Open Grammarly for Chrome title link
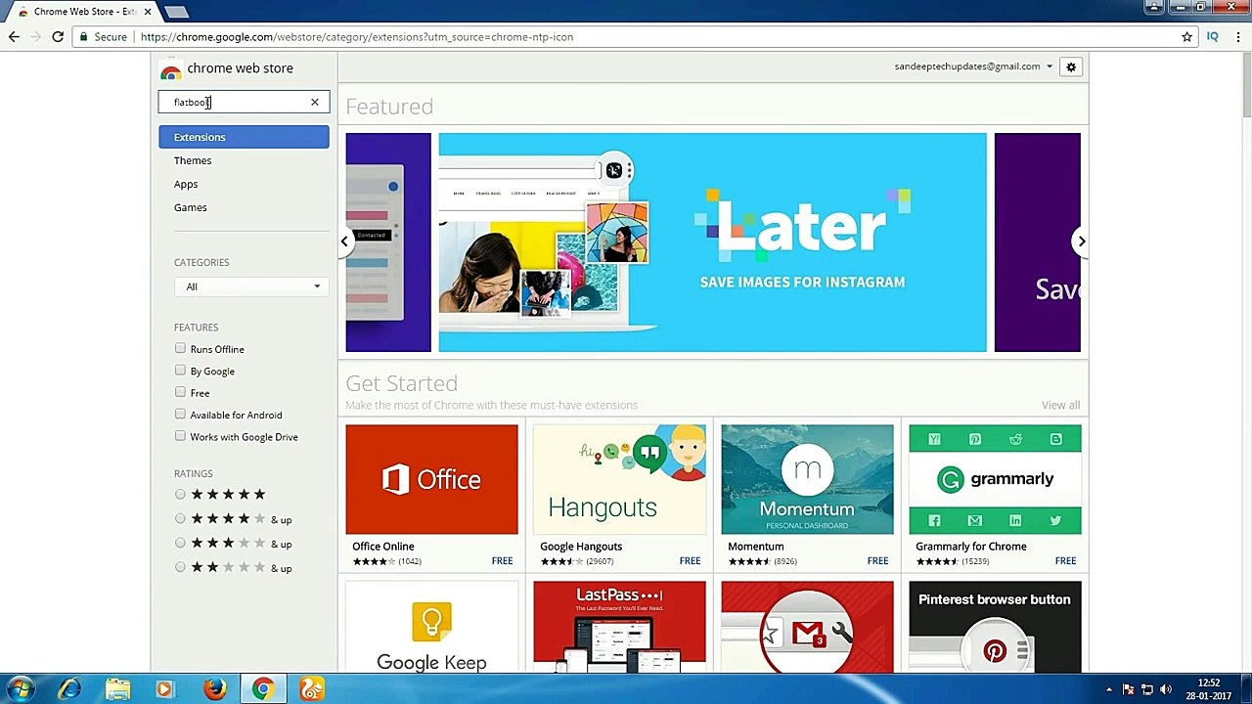 971,547
